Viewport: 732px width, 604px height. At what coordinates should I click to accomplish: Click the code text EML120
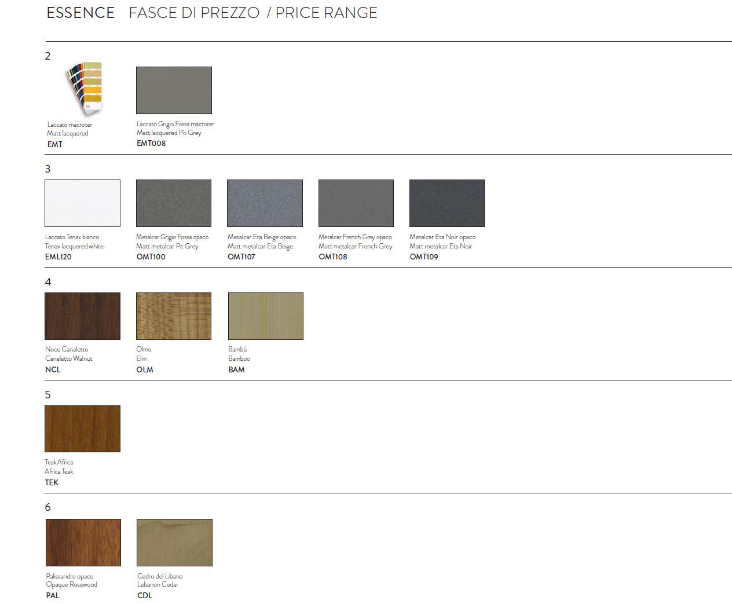(58, 257)
